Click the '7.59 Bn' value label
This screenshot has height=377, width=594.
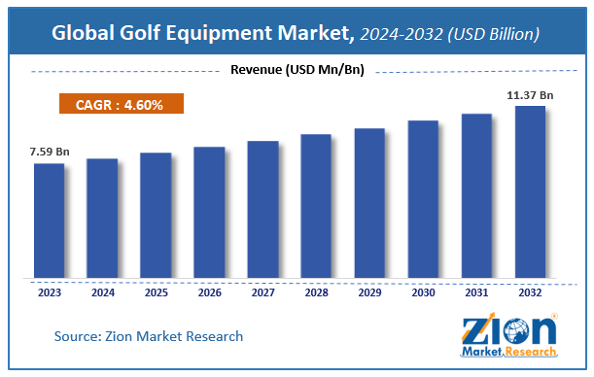coord(50,152)
